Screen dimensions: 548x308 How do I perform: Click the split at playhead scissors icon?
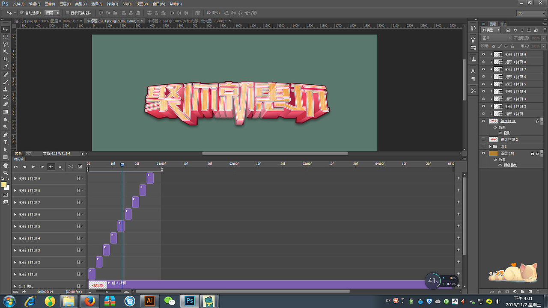(x=71, y=167)
